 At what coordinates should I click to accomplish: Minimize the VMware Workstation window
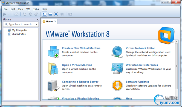click(x=164, y=2)
